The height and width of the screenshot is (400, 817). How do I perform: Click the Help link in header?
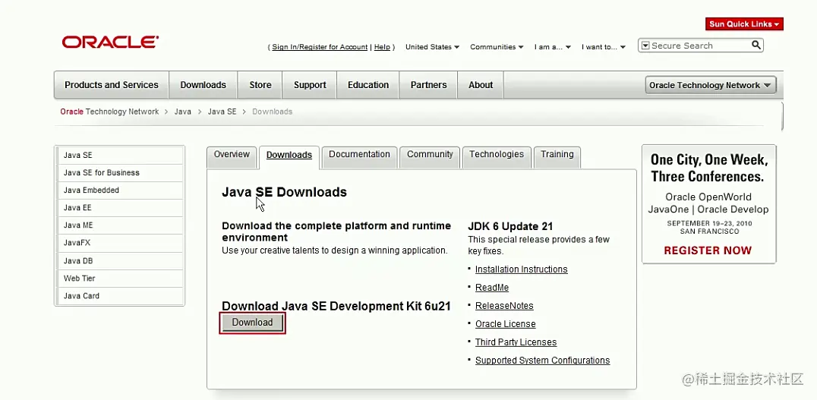(382, 47)
